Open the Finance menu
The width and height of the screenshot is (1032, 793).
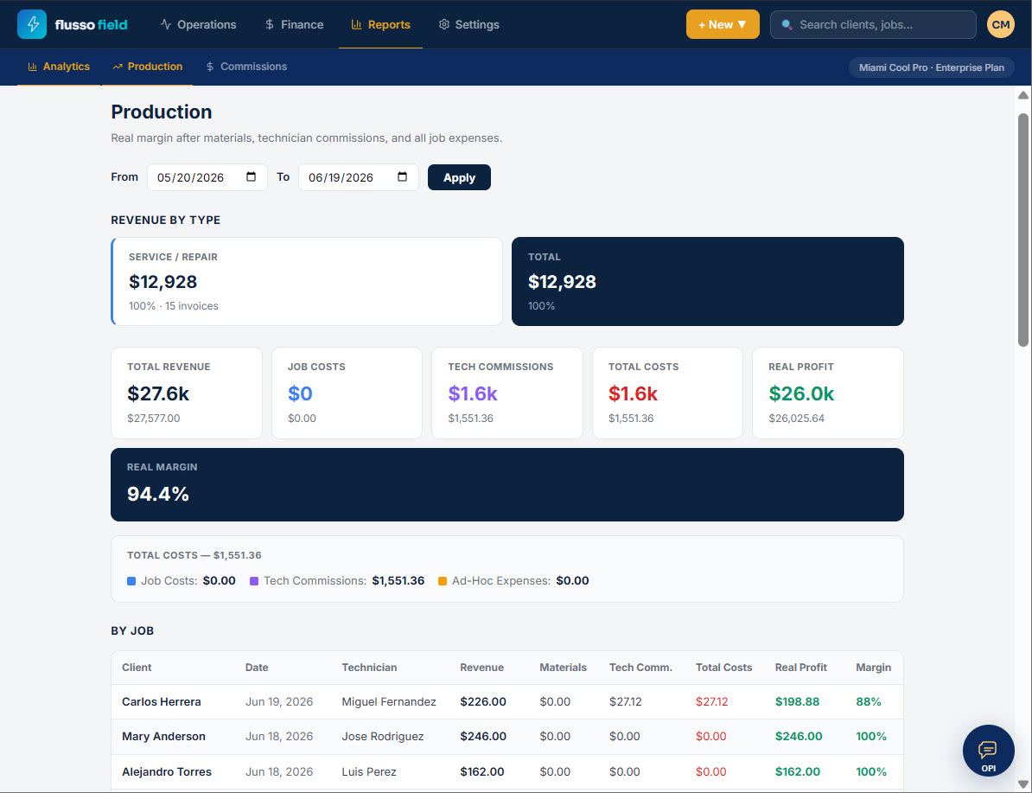pyautogui.click(x=294, y=24)
